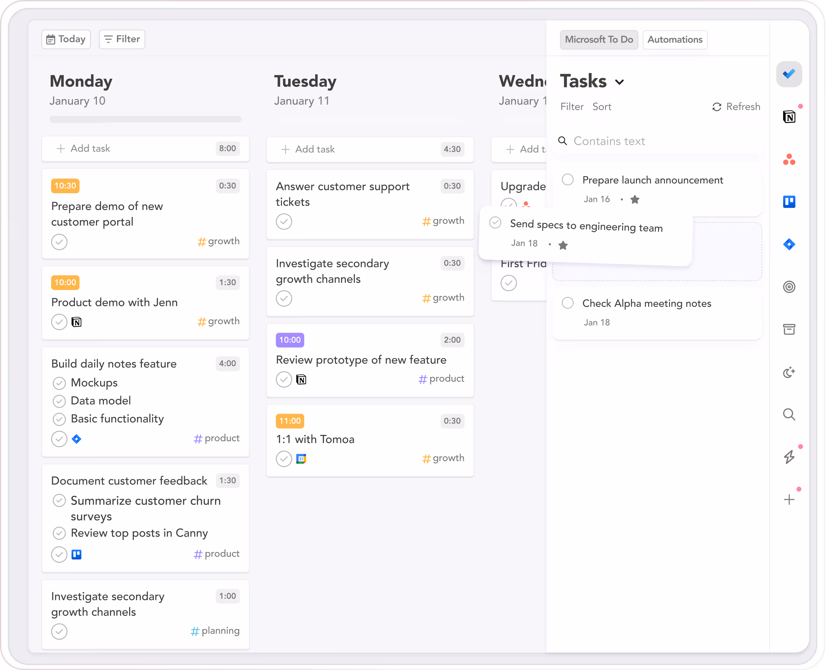
Task: Check off Summarize customer churn surveys subtask
Action: pos(59,500)
